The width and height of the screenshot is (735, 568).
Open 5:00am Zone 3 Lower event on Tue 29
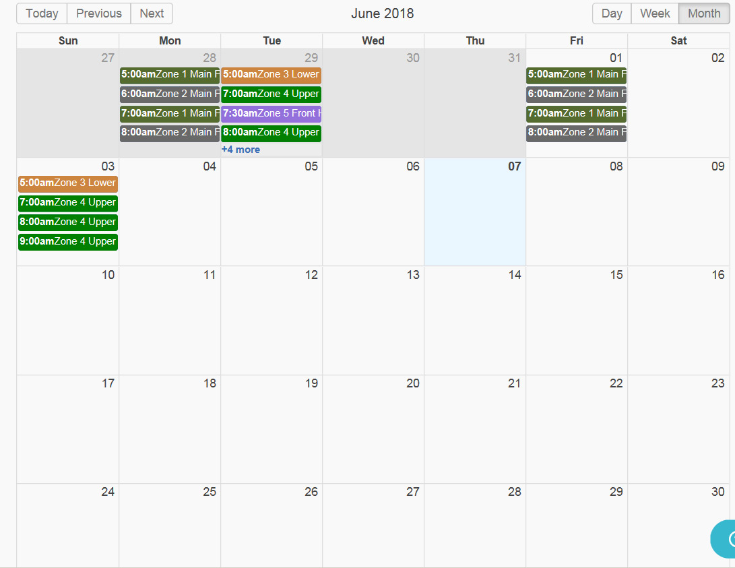click(271, 75)
